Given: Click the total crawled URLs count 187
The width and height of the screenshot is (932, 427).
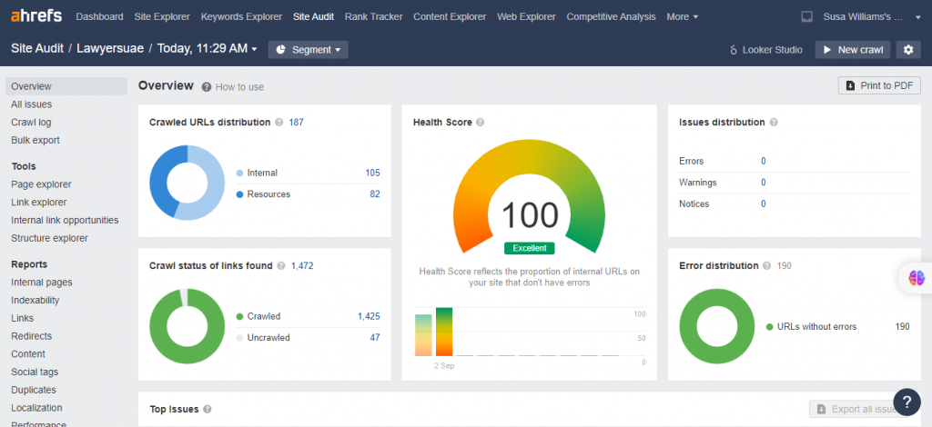Looking at the screenshot, I should pos(296,122).
